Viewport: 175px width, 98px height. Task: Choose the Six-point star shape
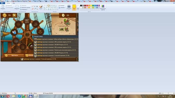click(x=50, y=9)
